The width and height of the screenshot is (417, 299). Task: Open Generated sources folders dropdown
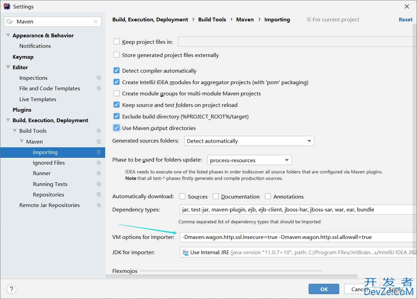tap(249, 141)
